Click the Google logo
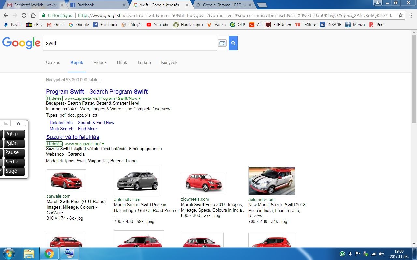 click(21, 43)
